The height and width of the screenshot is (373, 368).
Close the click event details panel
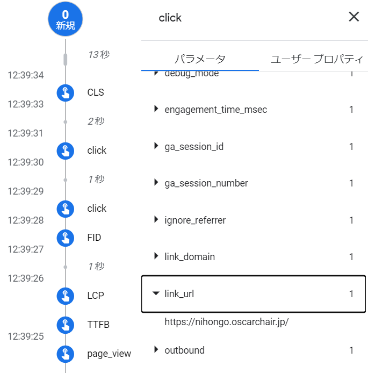click(x=353, y=17)
